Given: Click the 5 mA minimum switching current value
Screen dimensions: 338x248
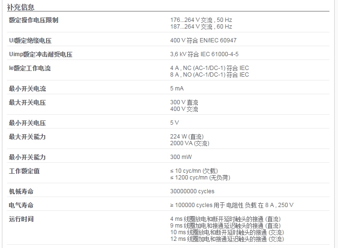Looking at the screenshot, I should pos(177,89).
